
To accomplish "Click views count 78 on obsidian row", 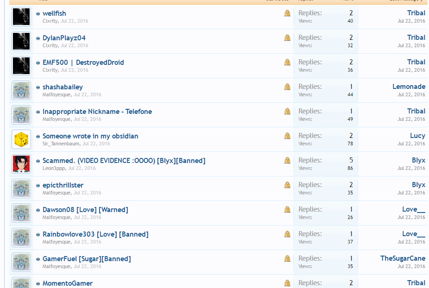I will click(350, 144).
